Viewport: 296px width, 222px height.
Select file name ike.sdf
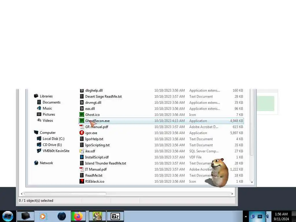pyautogui.click(x=90, y=151)
